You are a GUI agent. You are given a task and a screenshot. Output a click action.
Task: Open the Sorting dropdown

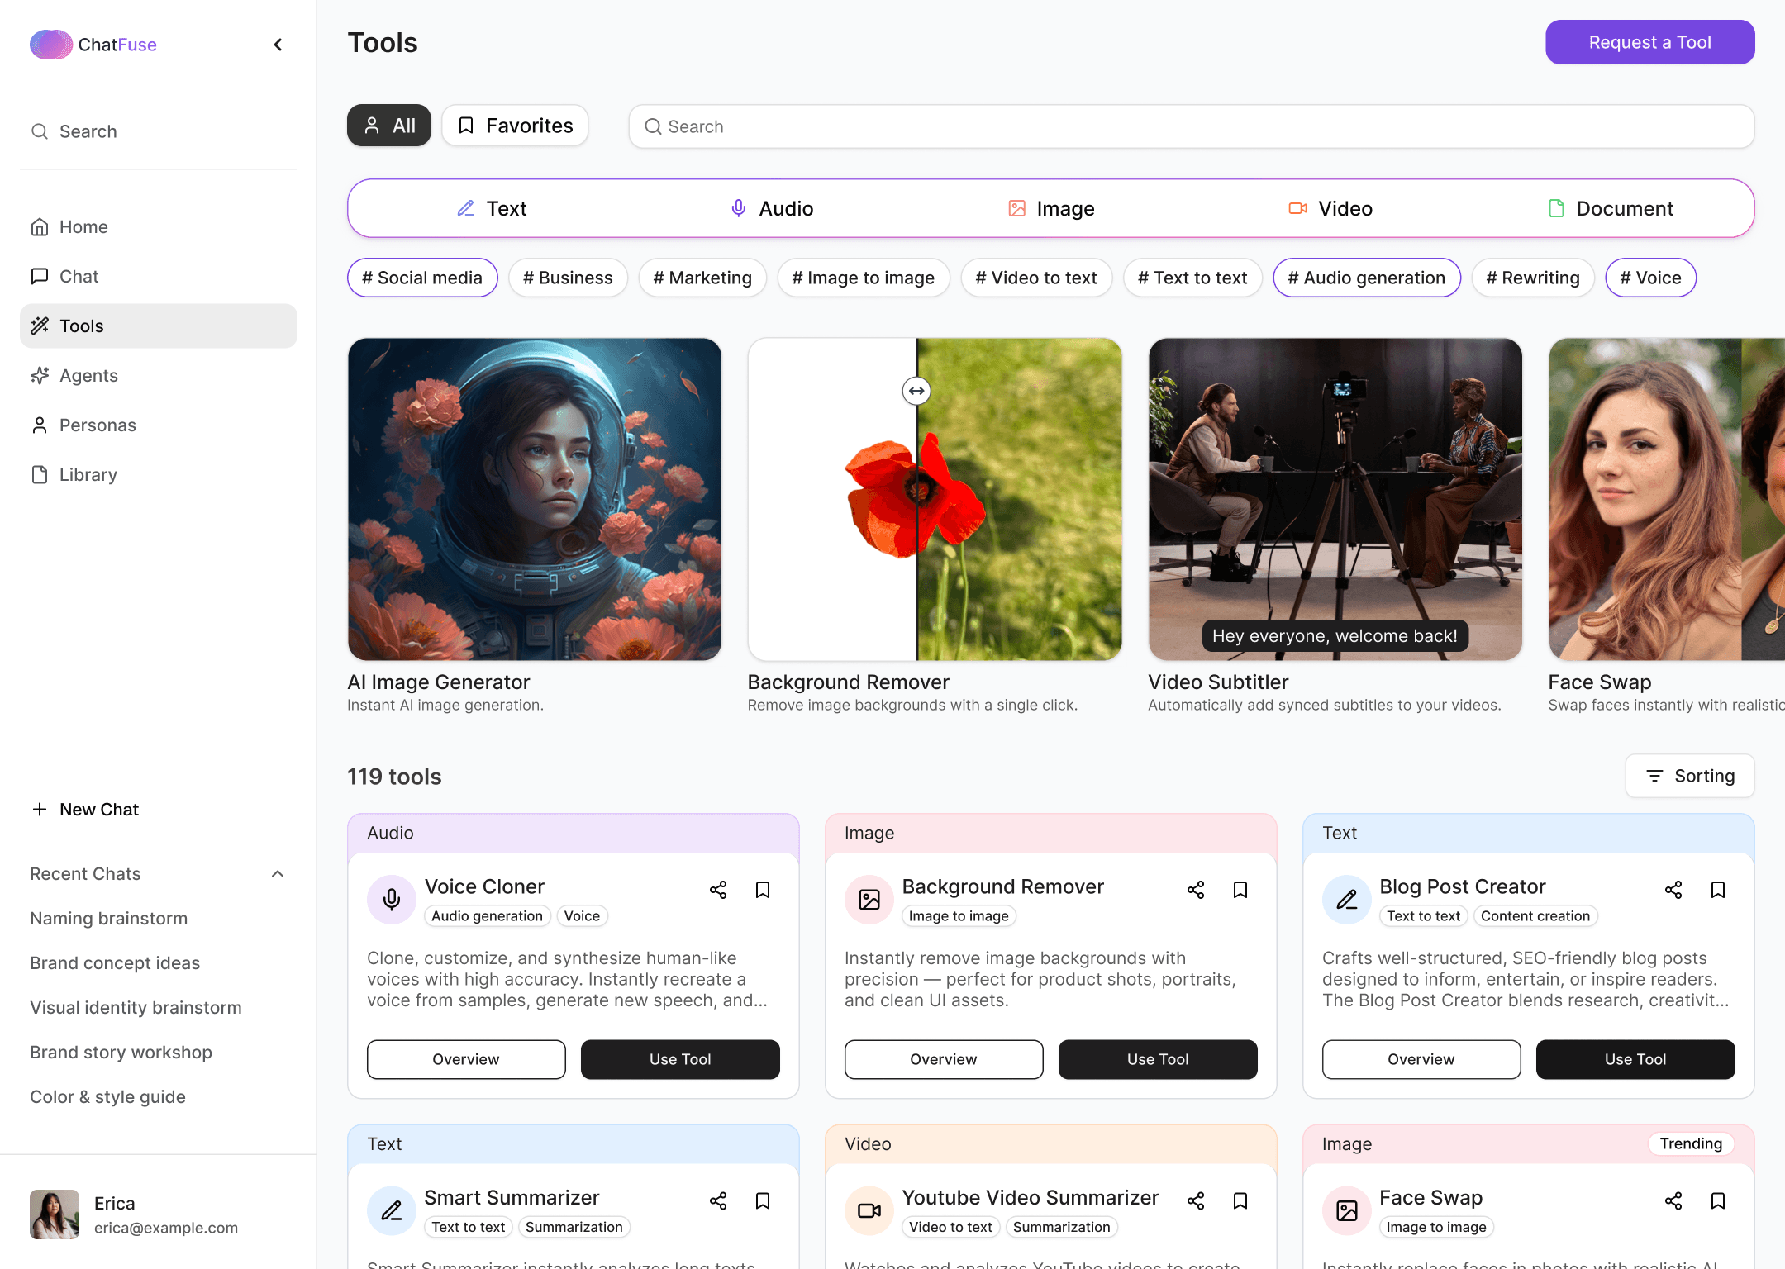(x=1689, y=776)
